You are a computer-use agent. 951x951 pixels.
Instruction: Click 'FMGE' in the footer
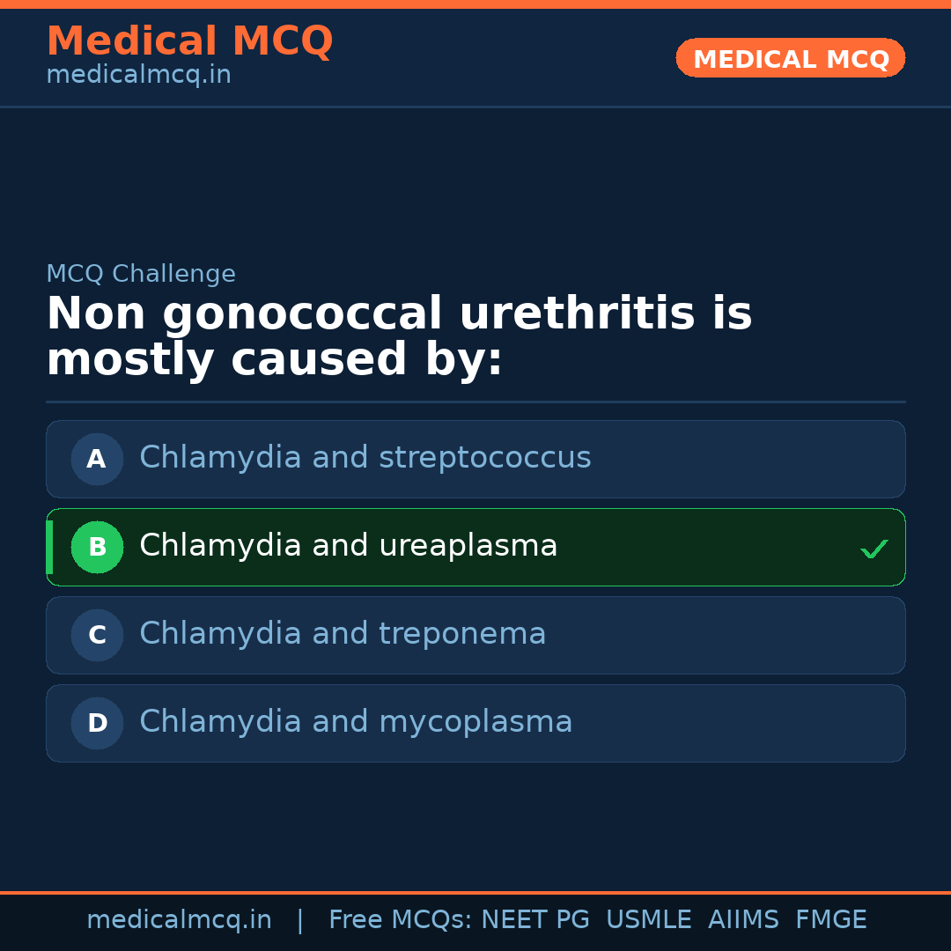830,920
